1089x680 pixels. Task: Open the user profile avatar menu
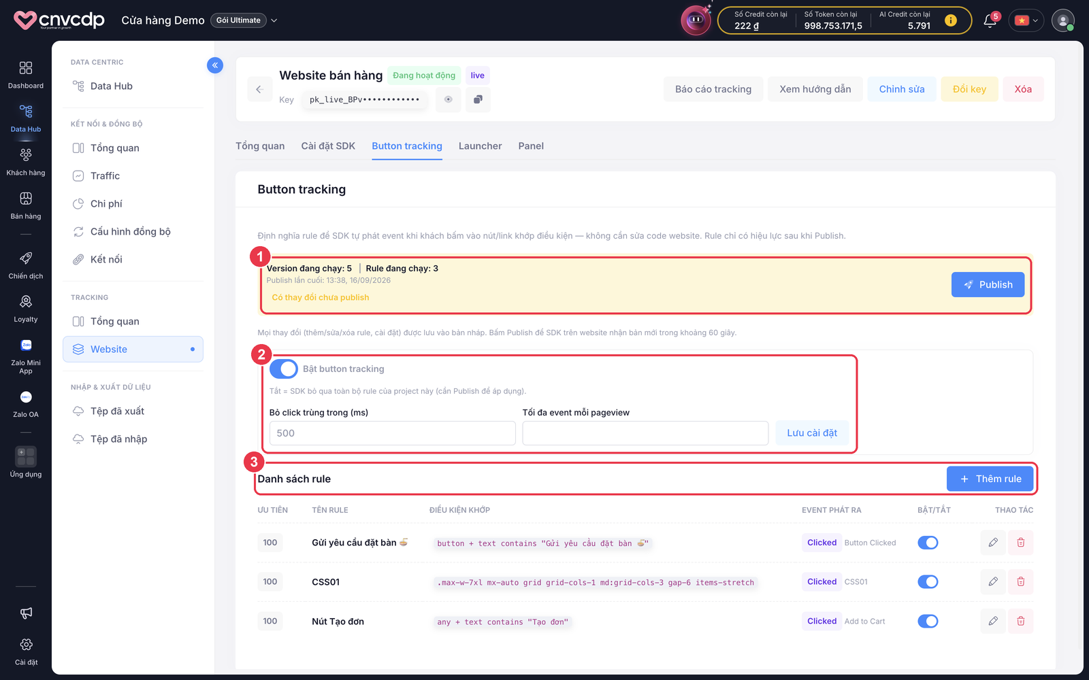(x=1063, y=20)
